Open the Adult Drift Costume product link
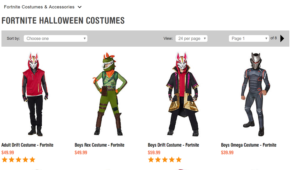Screen dimensions: 298x170 coord(27,145)
